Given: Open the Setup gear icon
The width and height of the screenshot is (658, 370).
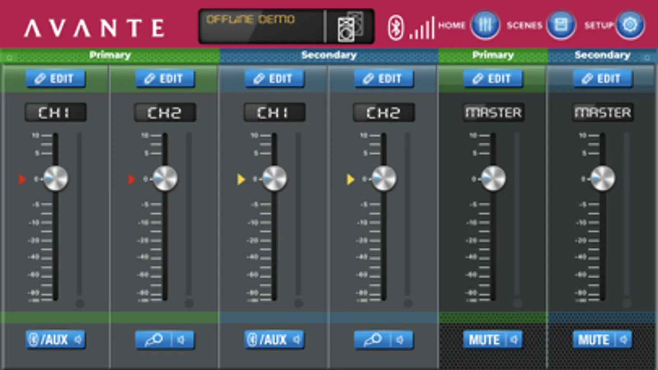Looking at the screenshot, I should (630, 25).
